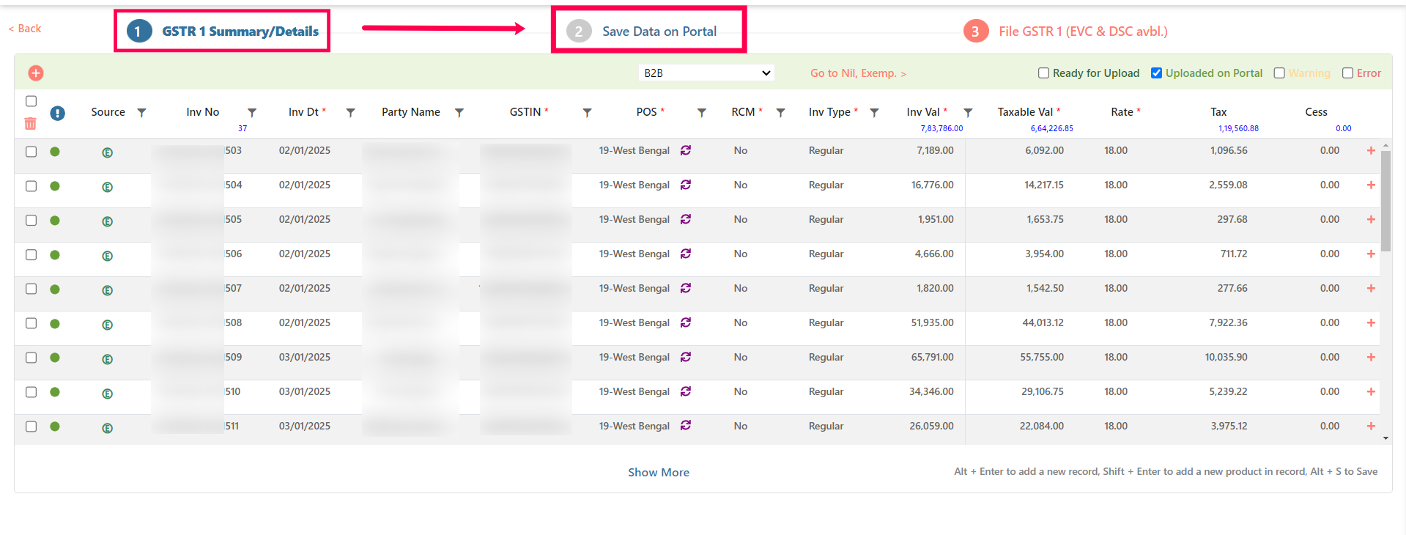Expand invoice 504 row with plus
Image resolution: width=1406 pixels, height=535 pixels.
coord(1371,185)
